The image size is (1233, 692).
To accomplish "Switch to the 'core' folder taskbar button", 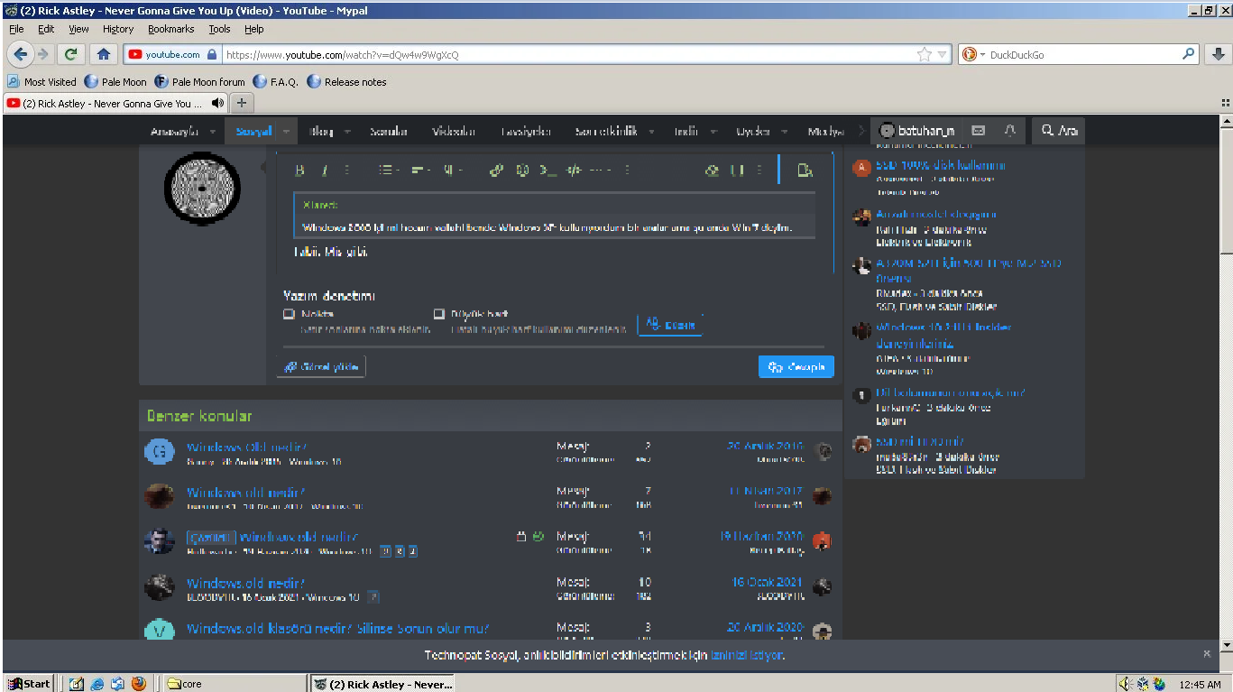I will (x=235, y=684).
